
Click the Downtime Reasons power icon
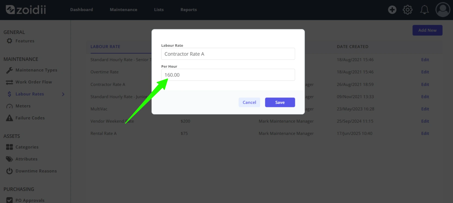pyautogui.click(x=10, y=171)
